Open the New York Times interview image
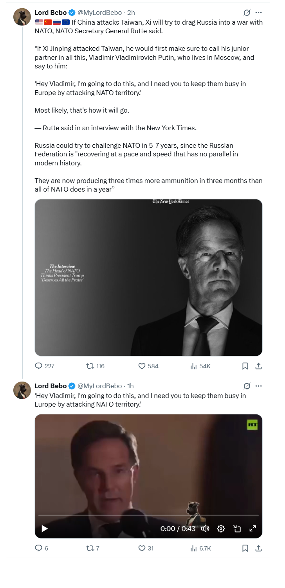Image resolution: width=285 pixels, height=588 pixels. click(x=148, y=278)
